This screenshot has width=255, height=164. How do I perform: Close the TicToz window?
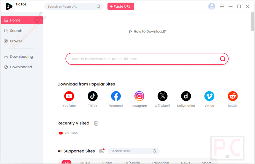tap(247, 6)
